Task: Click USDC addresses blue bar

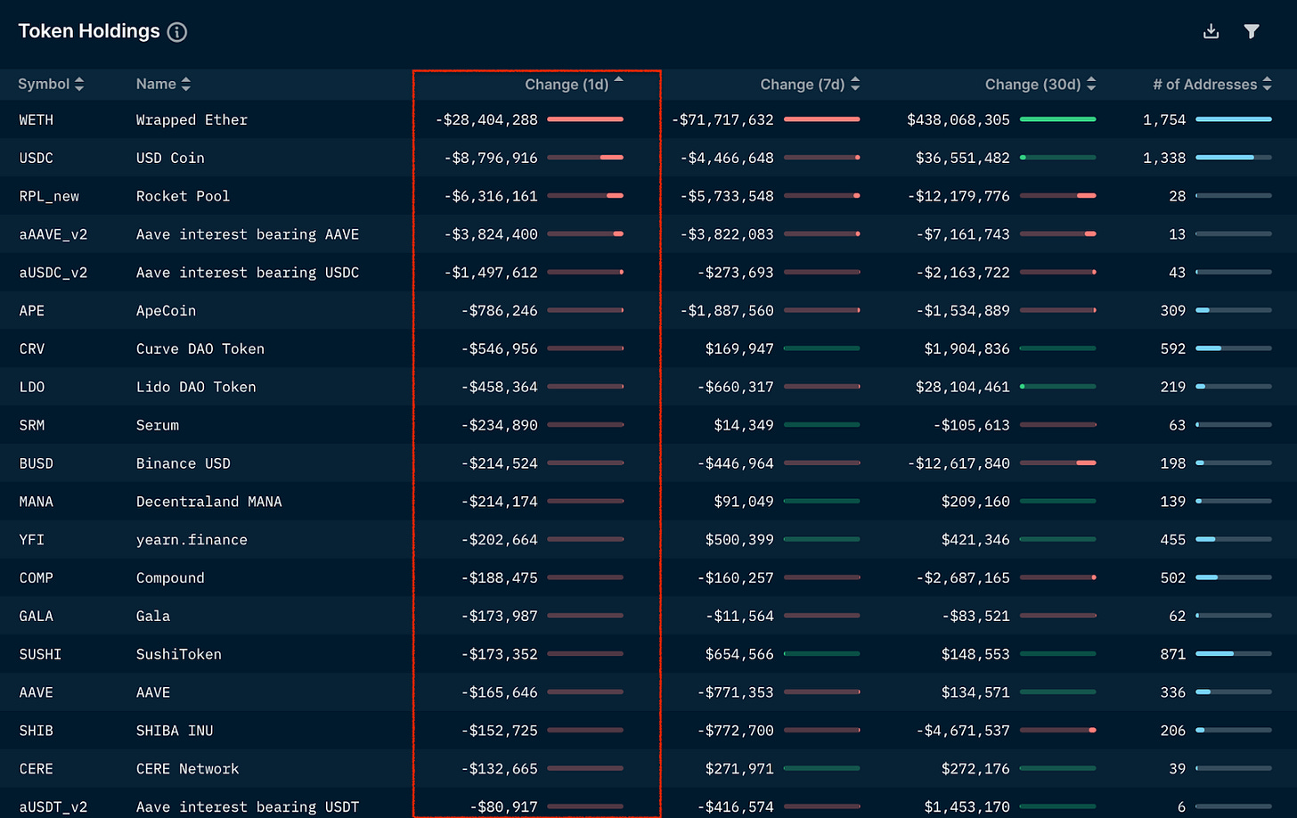Action: click(1224, 158)
